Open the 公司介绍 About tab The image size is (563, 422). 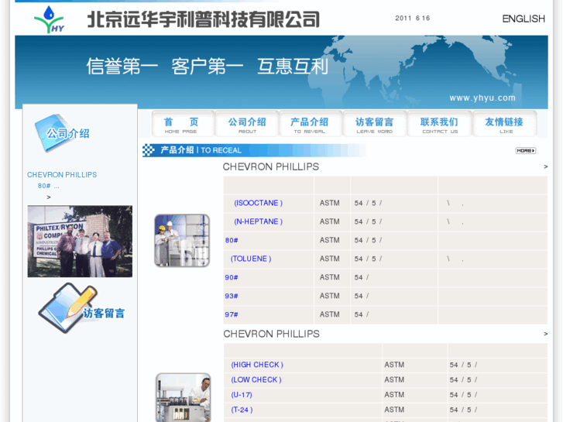pos(247,125)
